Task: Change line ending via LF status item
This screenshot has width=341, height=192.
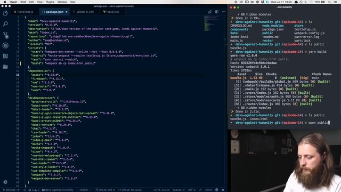Action: click(200, 190)
